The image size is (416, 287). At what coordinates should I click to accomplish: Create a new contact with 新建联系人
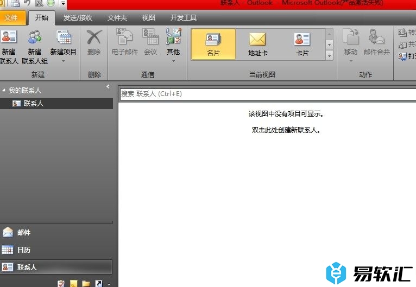tap(9, 47)
